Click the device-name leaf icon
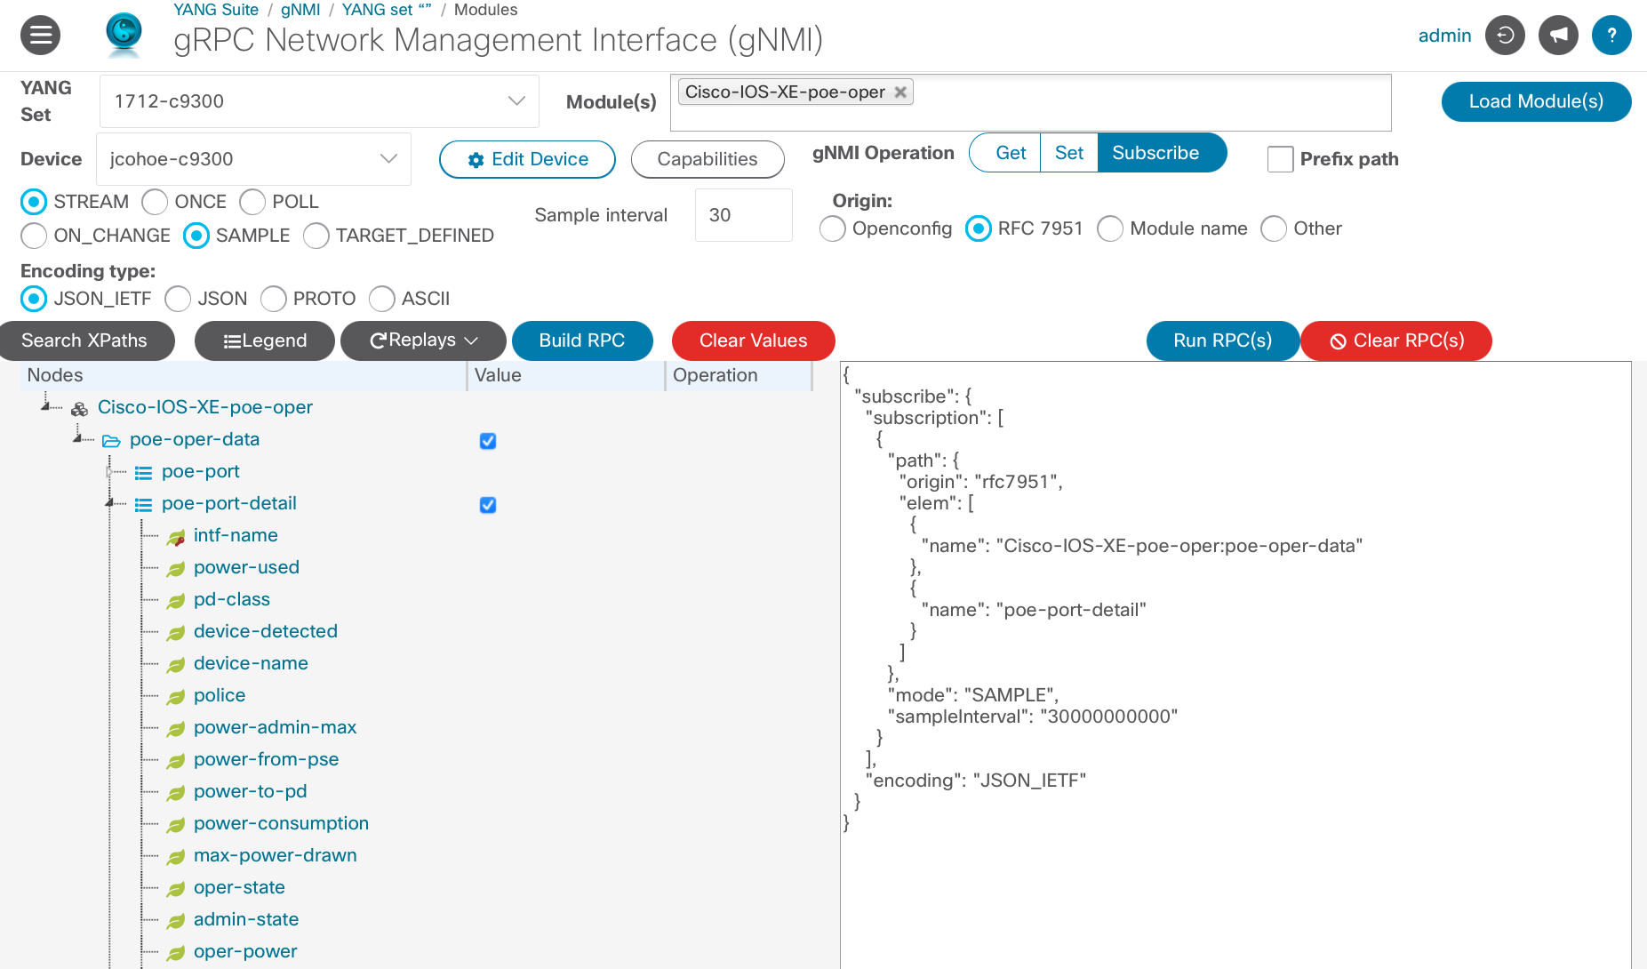 176,665
